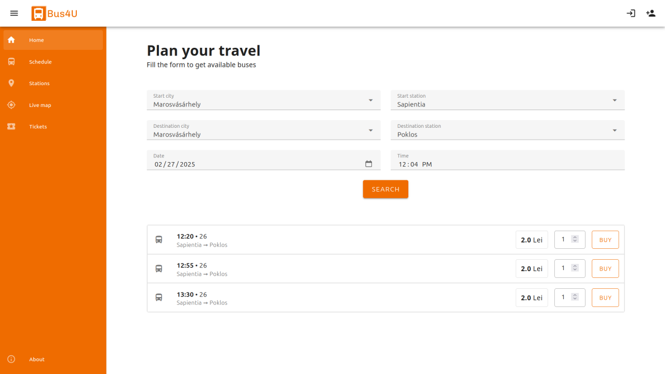Buy ticket for the 13:30 bus

605,298
